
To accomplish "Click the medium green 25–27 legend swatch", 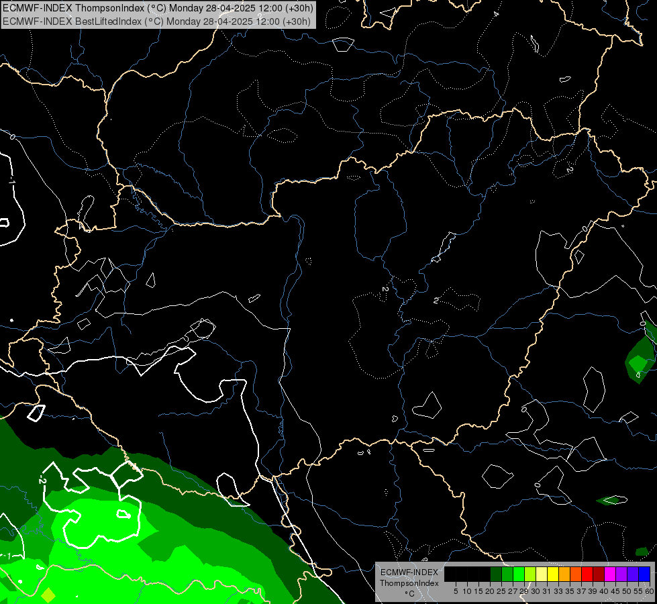I will pos(507,574).
